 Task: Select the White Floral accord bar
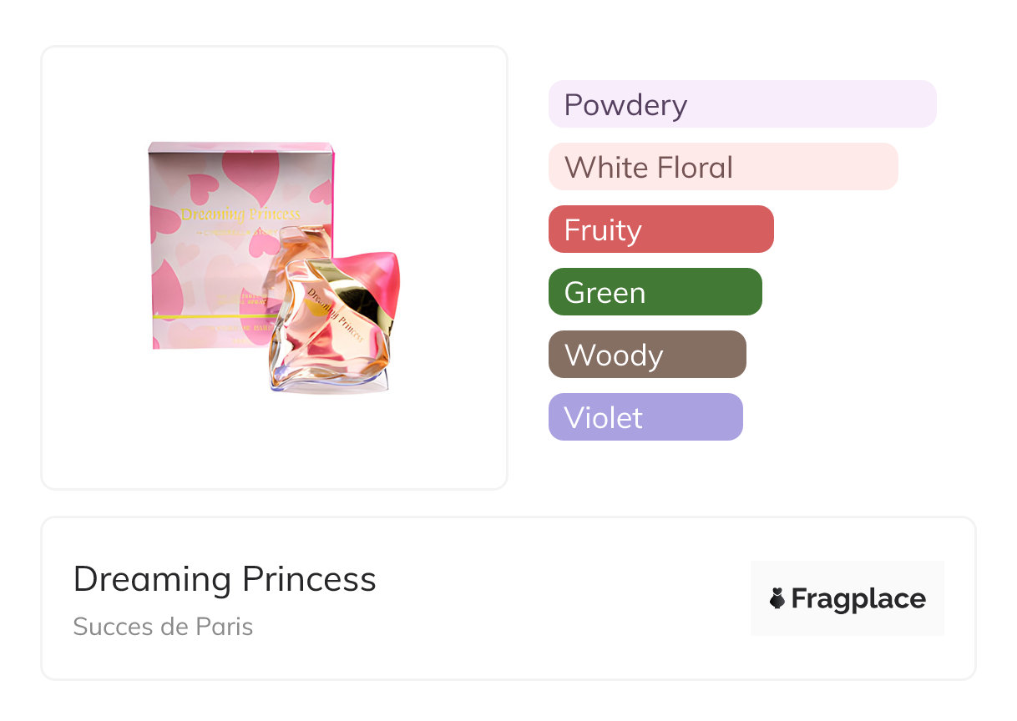pos(722,167)
